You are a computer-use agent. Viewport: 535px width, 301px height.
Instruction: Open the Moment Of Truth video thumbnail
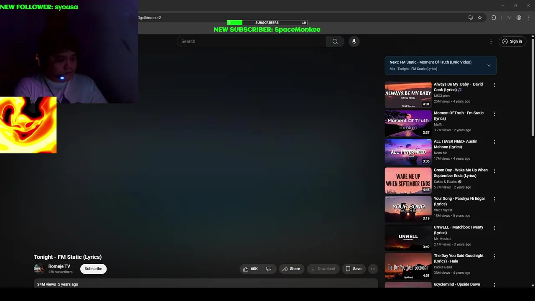(408, 123)
